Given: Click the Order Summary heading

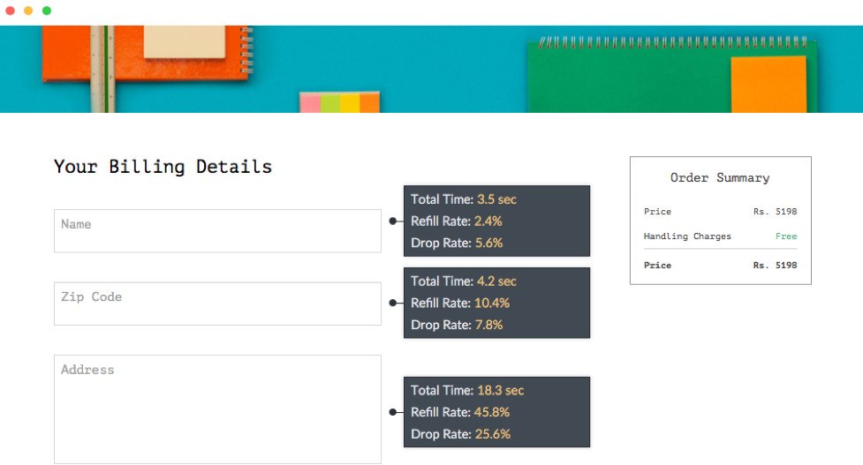Looking at the screenshot, I should coord(720,177).
